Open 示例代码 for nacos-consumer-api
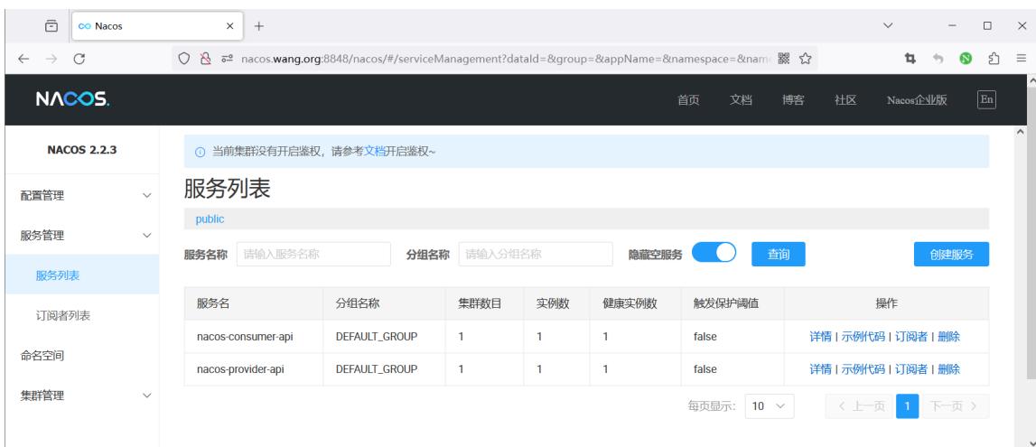 863,336
